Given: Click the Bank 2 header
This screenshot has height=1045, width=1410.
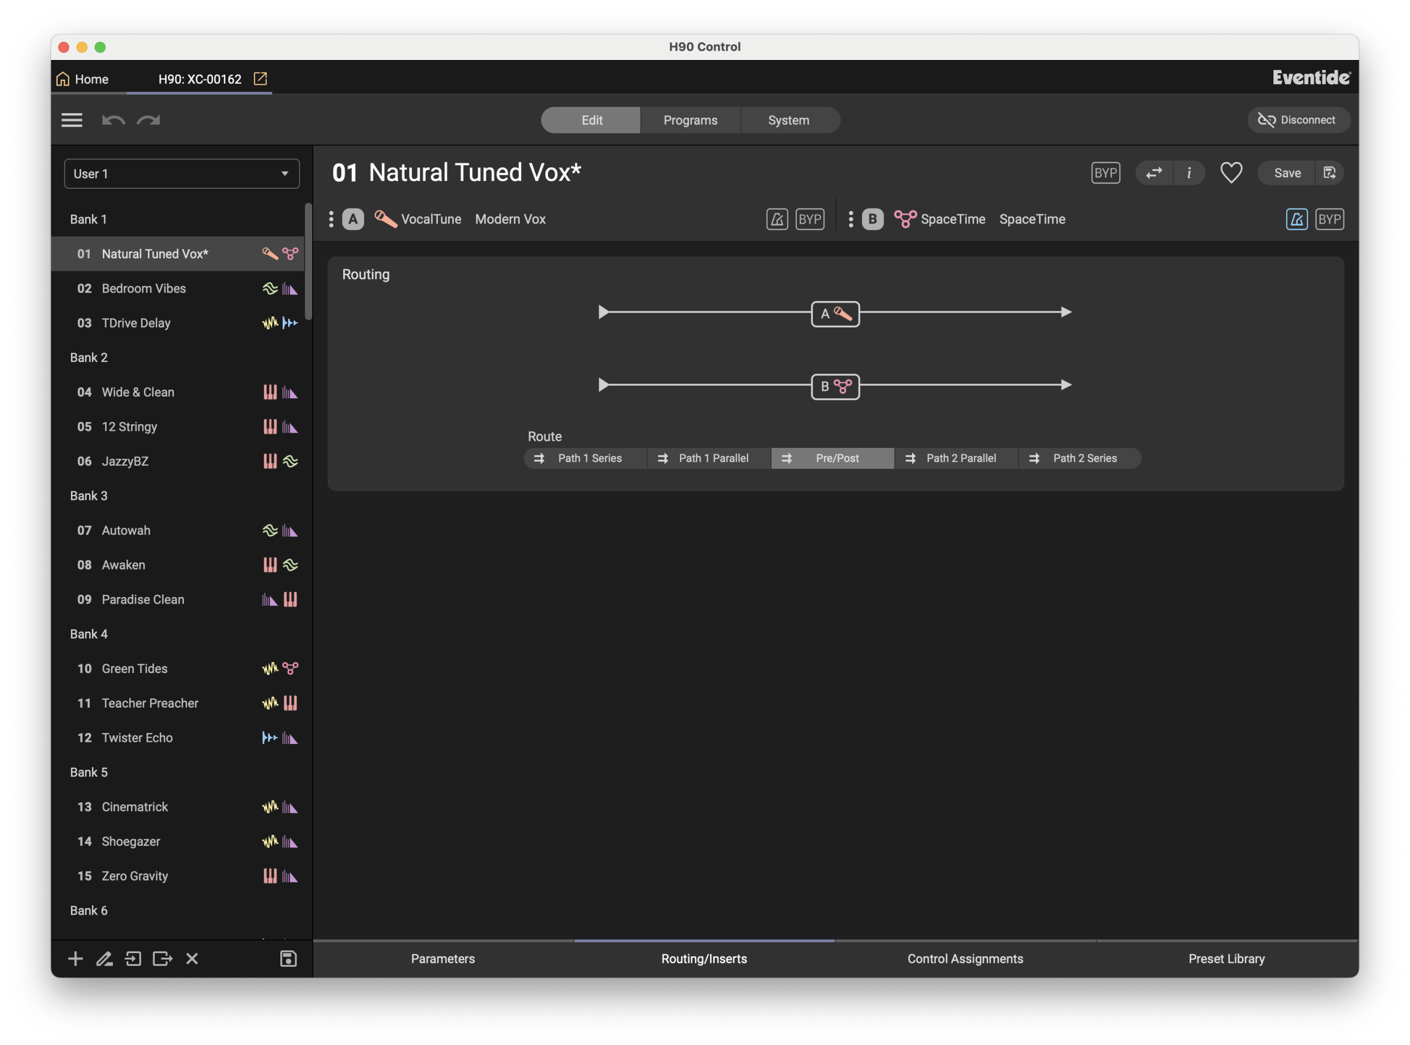Looking at the screenshot, I should [x=89, y=358].
